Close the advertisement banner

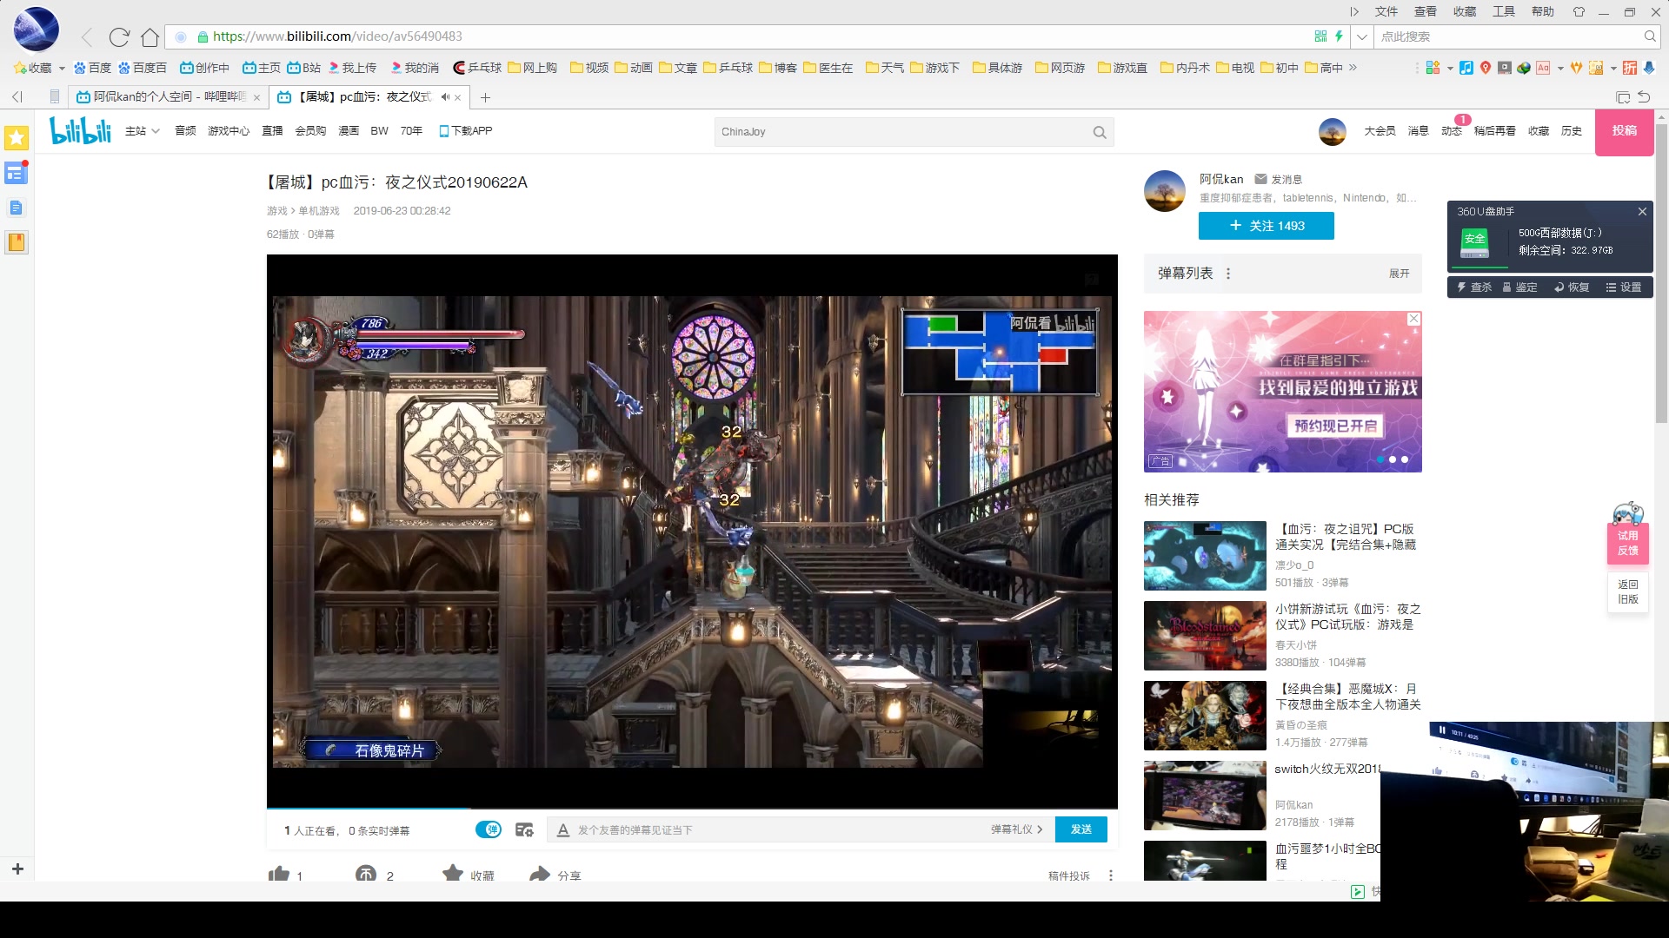coord(1413,319)
